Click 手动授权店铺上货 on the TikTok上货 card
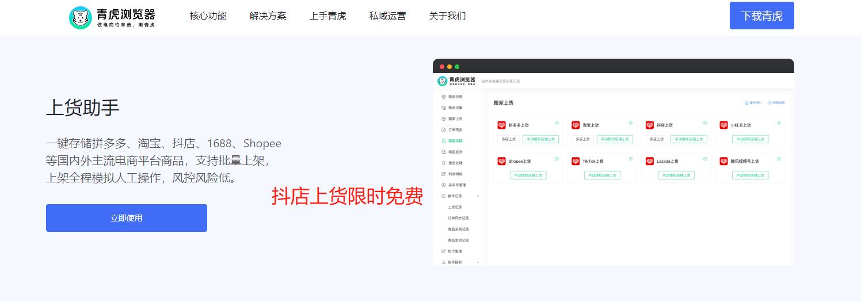This screenshot has height=302, width=861. [x=602, y=175]
